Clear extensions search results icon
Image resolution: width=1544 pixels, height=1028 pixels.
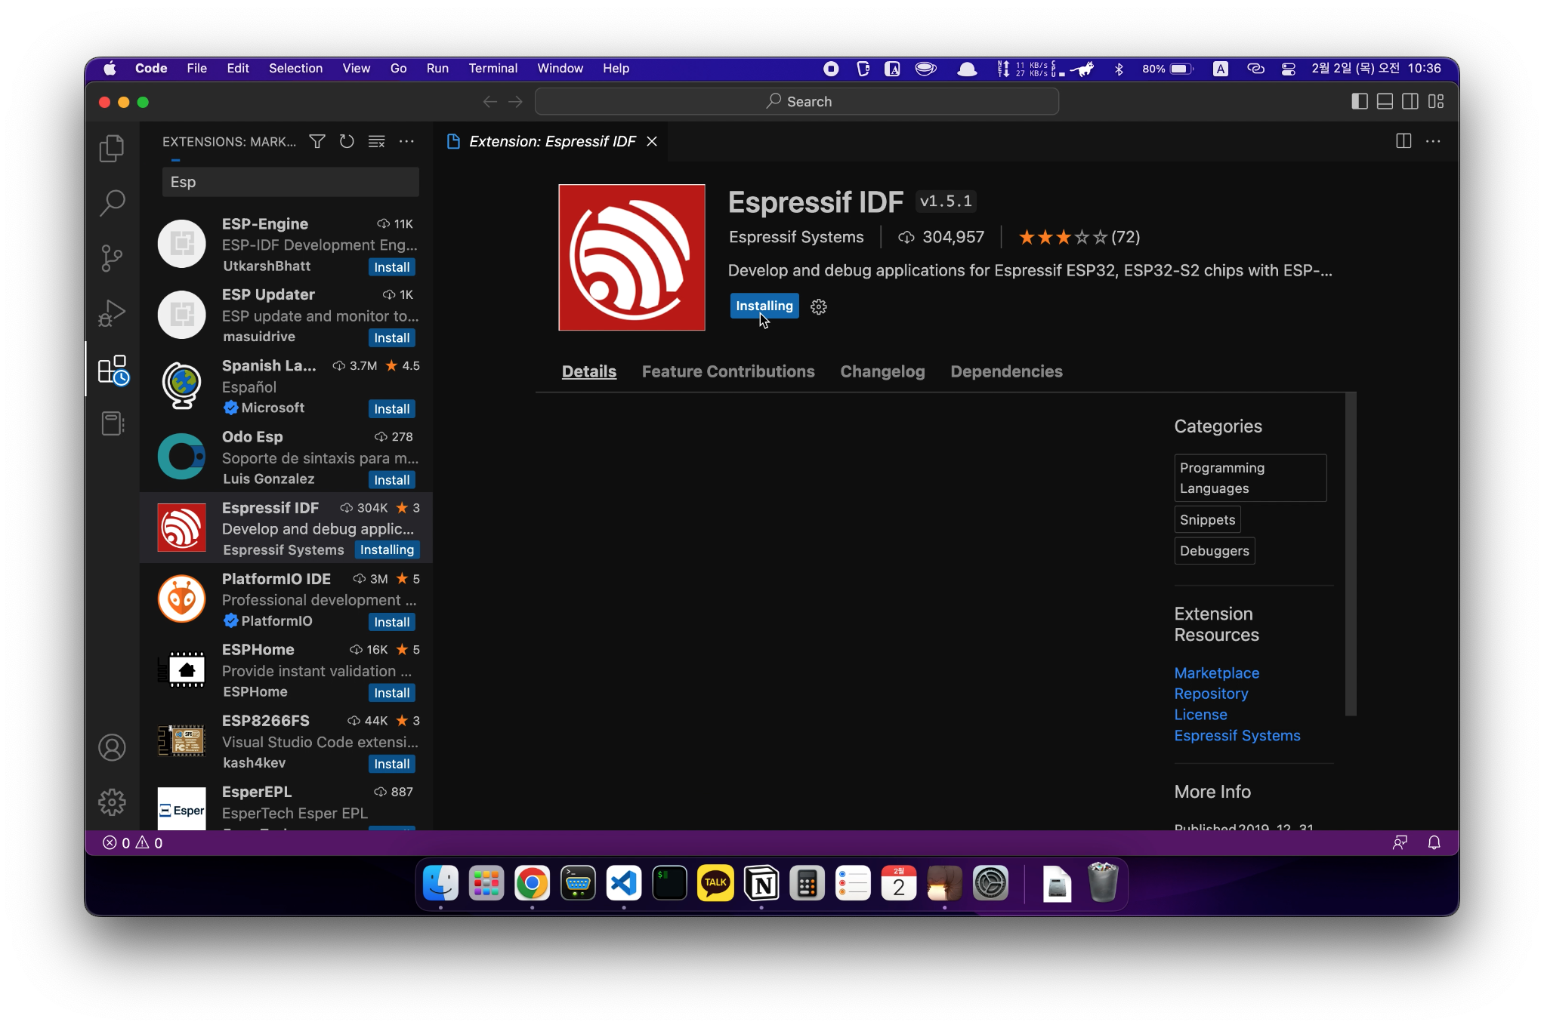point(376,142)
